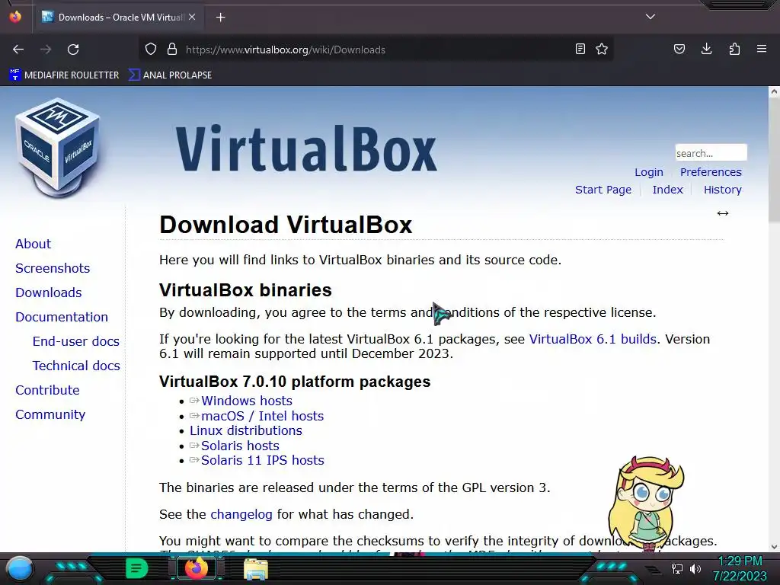The image size is (780, 585).
Task: Open Downloads in the sidebar
Action: tap(49, 292)
